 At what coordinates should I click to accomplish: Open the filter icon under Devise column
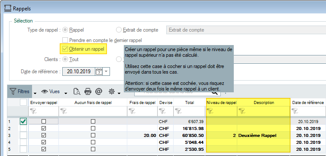pyautogui.click(x=162, y=111)
